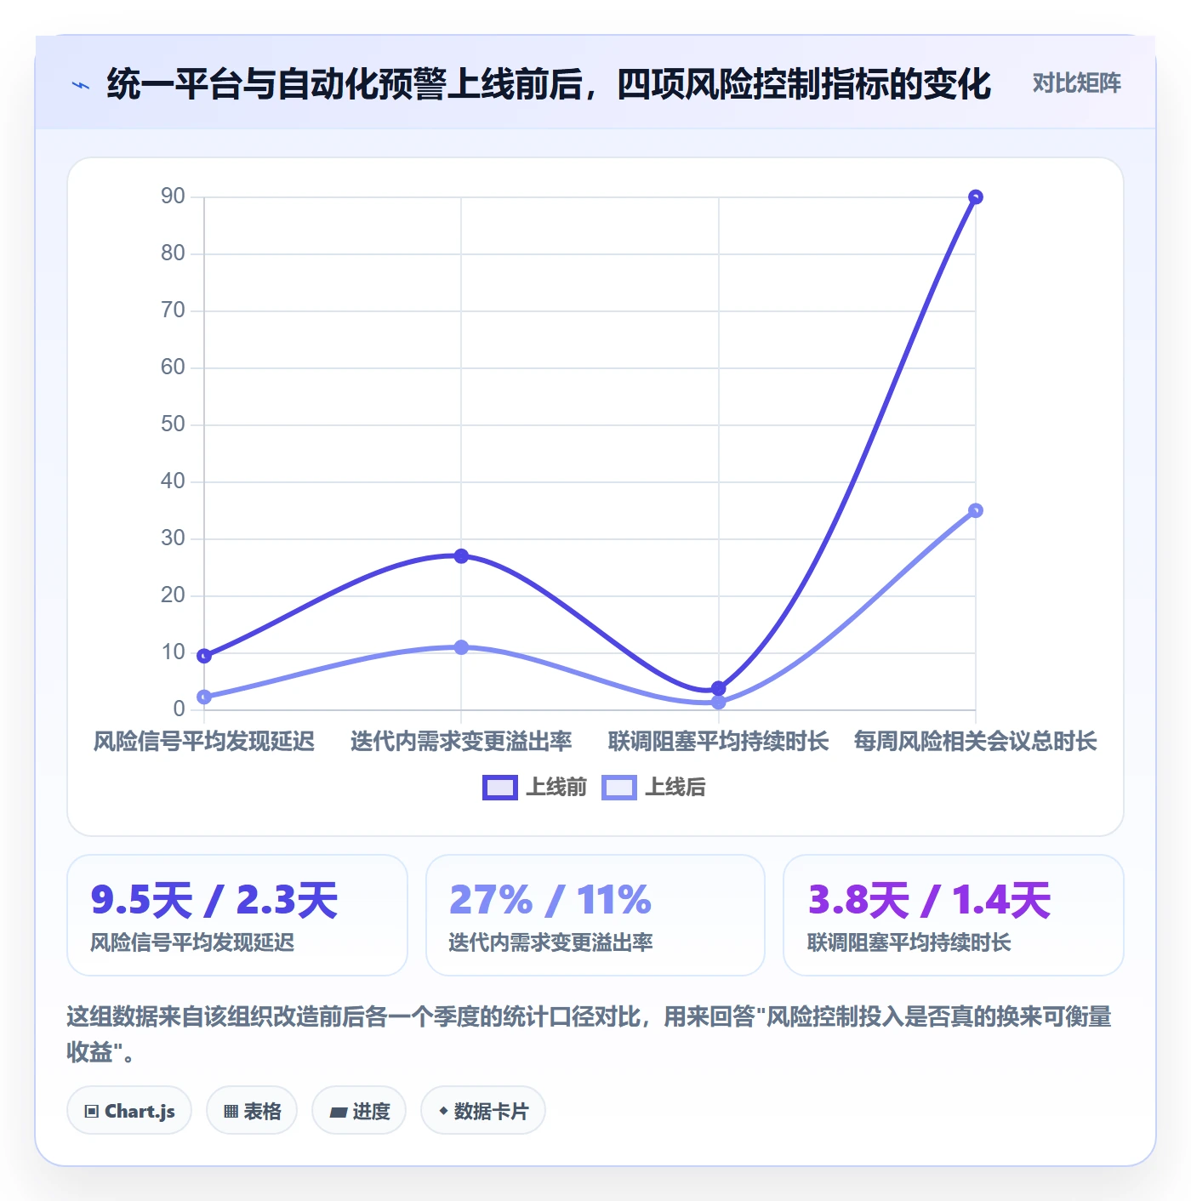Viewport: 1191px width, 1201px height.
Task: Click the bar icon in 进度 chip
Action: (x=338, y=1112)
